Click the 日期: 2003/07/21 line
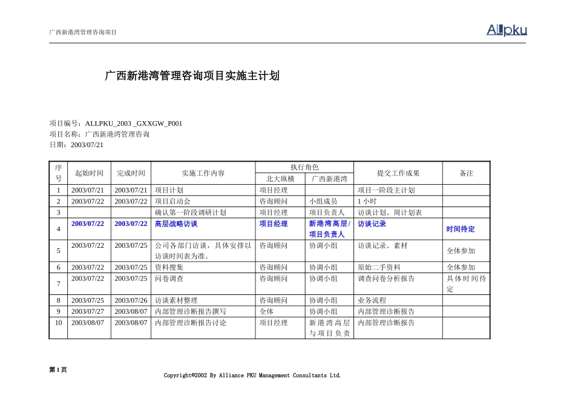Image resolution: width=575 pixels, height=407 pixels. coord(76,145)
